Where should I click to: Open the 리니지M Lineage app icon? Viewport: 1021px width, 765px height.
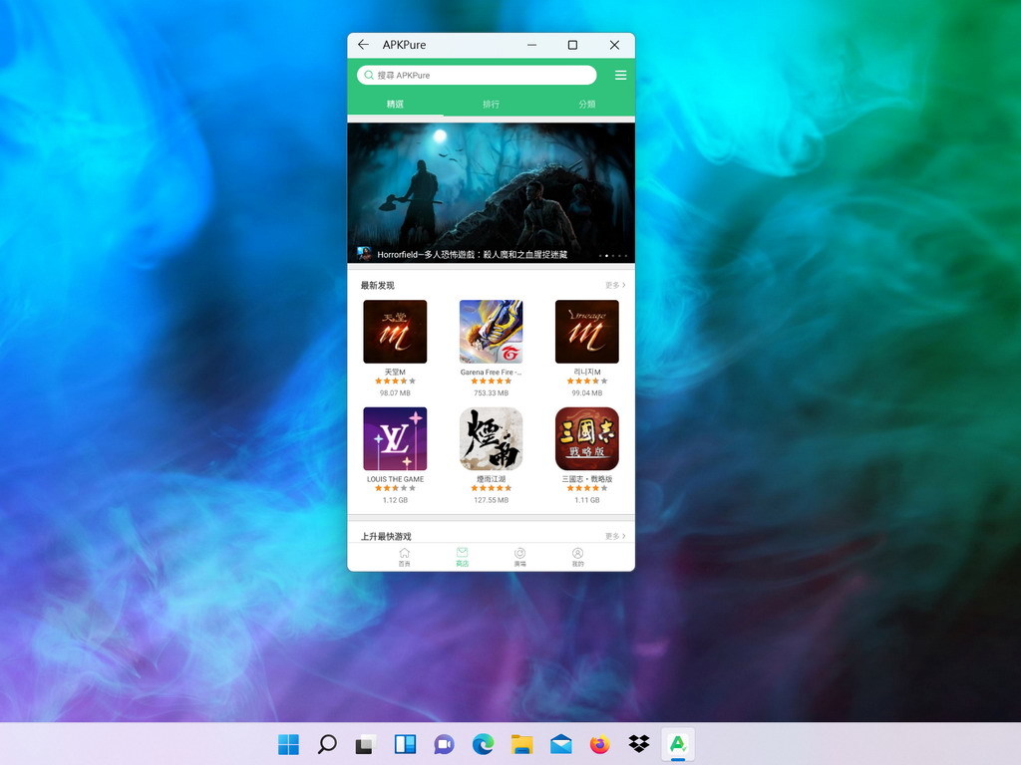coord(586,332)
